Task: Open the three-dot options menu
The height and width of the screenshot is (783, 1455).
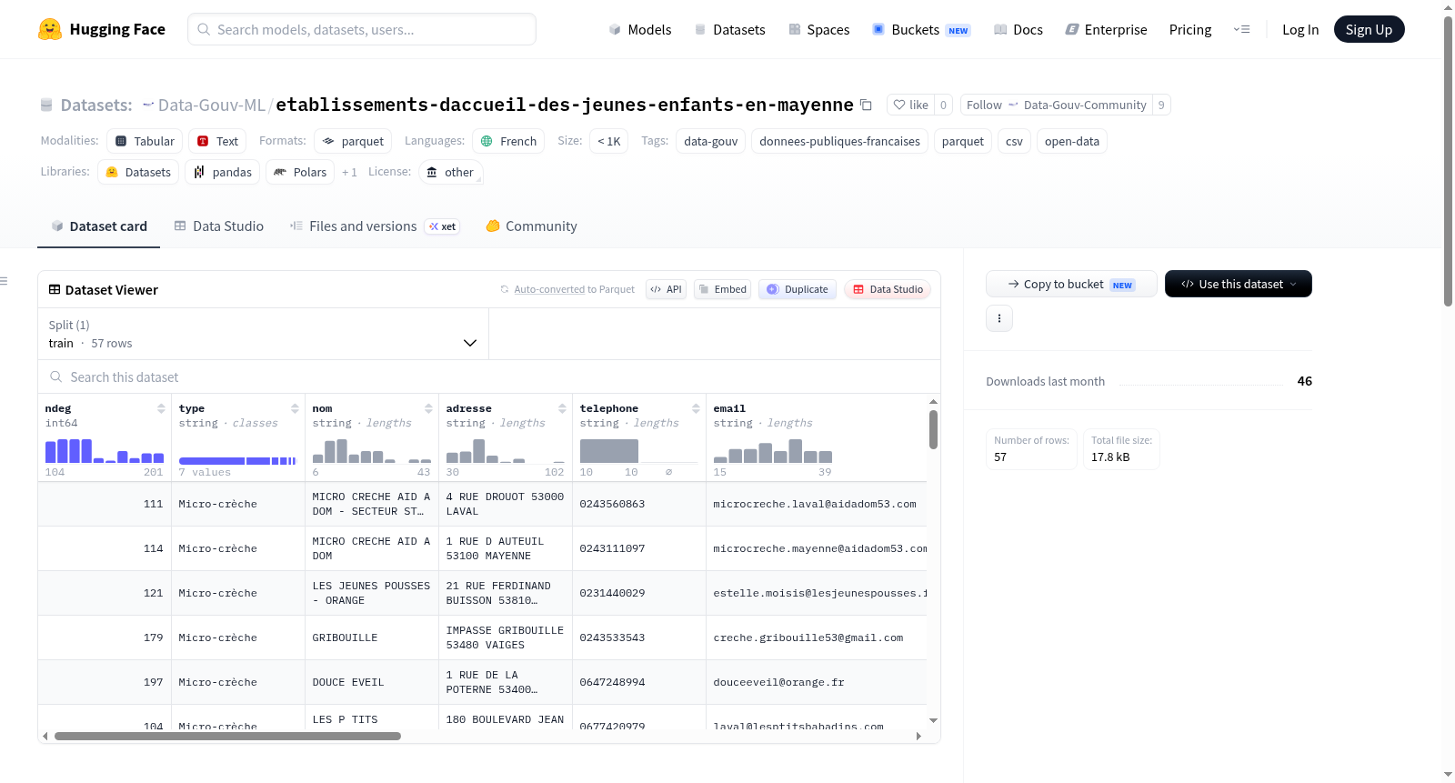Action: tap(999, 318)
